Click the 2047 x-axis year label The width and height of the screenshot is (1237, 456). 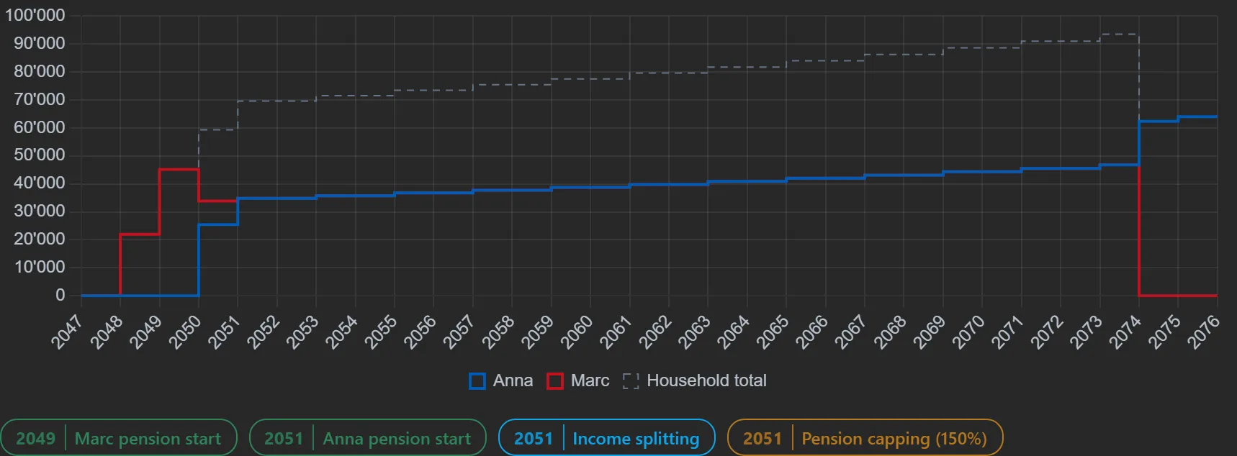67,332
